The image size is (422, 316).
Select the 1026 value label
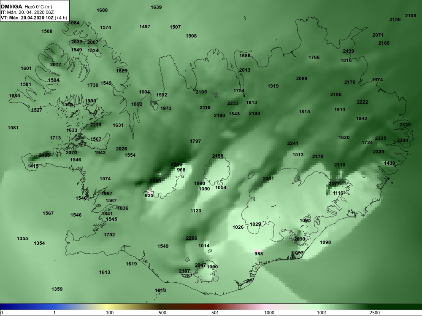238,227
